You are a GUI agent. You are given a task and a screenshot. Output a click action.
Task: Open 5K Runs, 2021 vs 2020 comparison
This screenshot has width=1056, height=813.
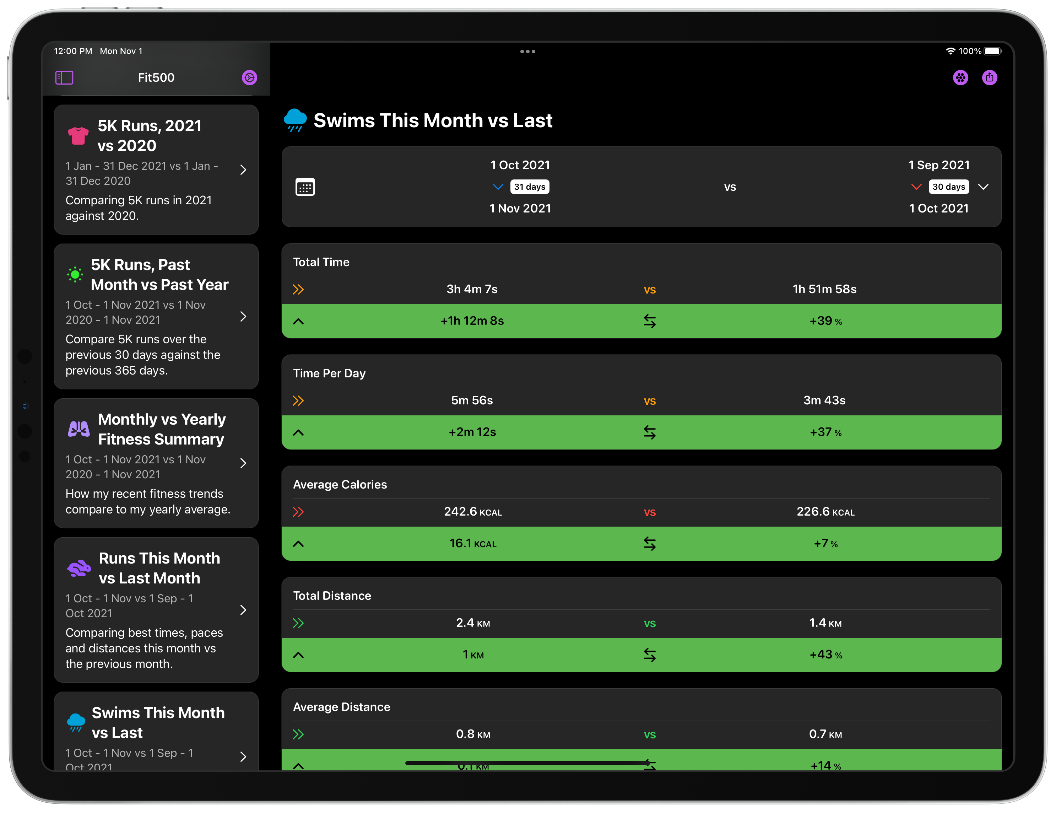156,169
